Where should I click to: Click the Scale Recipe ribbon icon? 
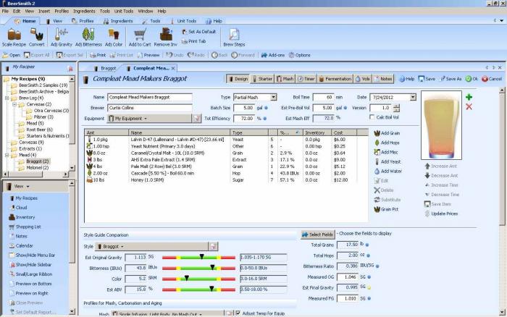click(x=14, y=37)
